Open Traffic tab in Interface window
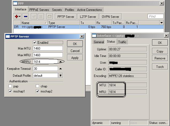The width and height of the screenshot is (170, 126). pyautogui.click(x=122, y=42)
